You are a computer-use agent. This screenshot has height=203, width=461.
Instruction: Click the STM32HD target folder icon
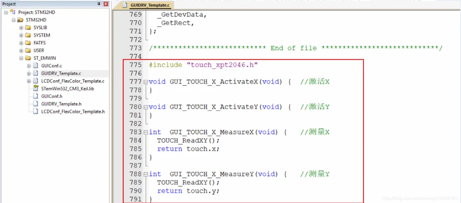click(x=20, y=20)
